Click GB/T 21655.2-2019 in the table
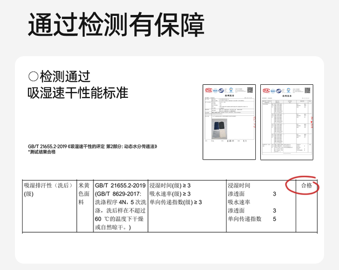The width and height of the screenshot is (339, 270). pyautogui.click(x=120, y=185)
